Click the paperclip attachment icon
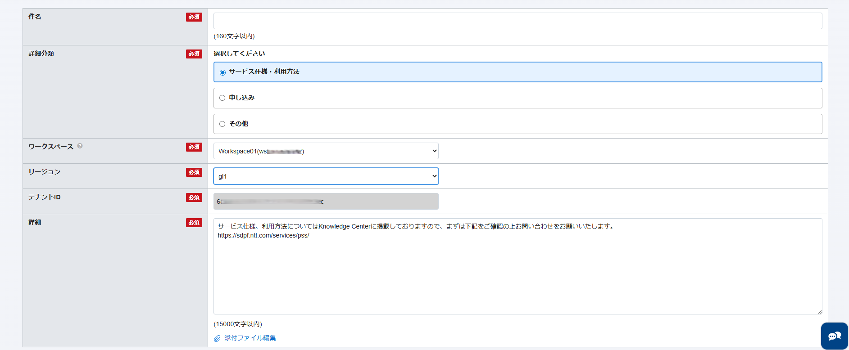Image resolution: width=849 pixels, height=350 pixels. click(217, 338)
